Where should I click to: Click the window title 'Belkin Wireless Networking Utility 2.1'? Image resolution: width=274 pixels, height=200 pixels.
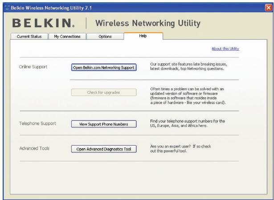[x=51, y=8]
